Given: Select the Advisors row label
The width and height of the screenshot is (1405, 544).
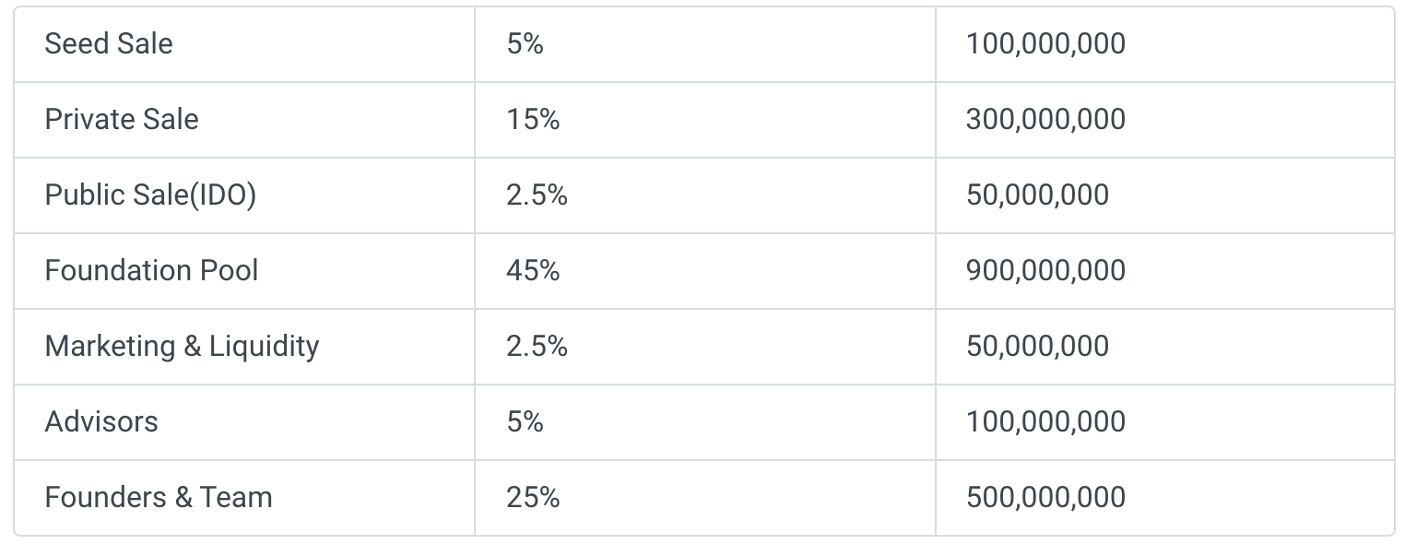Looking at the screenshot, I should point(101,422).
